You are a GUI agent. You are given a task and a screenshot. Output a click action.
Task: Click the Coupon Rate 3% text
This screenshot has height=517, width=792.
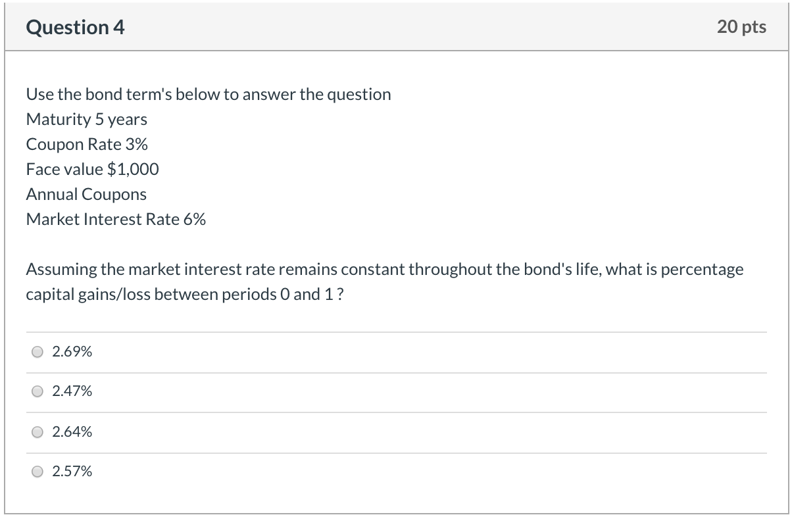[x=87, y=144]
